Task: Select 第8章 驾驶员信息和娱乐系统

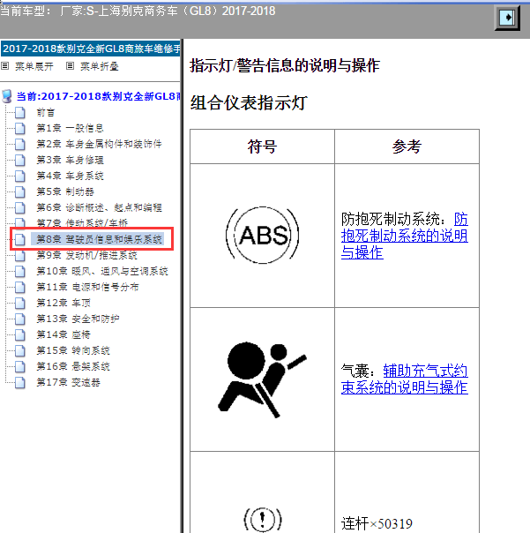Action: pos(99,239)
